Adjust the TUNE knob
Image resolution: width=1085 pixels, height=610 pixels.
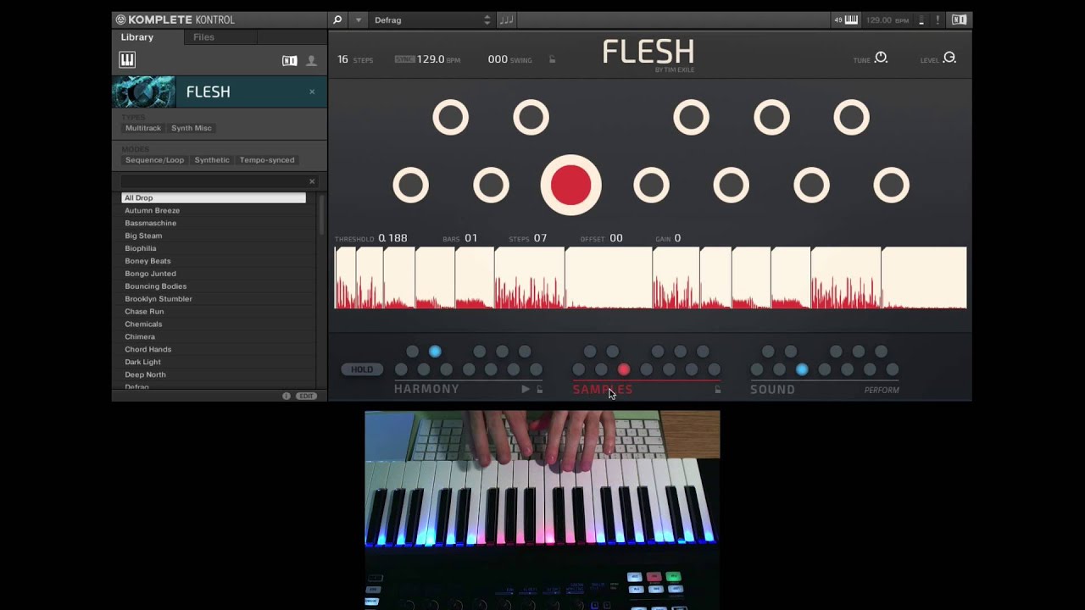tap(881, 58)
